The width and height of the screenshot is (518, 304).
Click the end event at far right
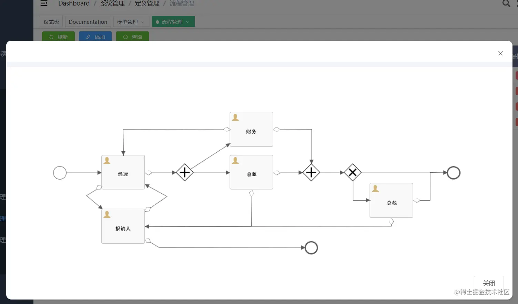454,173
